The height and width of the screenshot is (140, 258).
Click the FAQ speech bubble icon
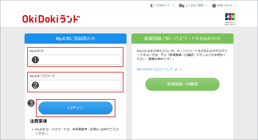click(x=181, y=6)
